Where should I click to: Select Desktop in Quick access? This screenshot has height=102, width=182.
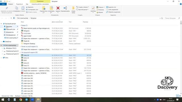pos(11,29)
